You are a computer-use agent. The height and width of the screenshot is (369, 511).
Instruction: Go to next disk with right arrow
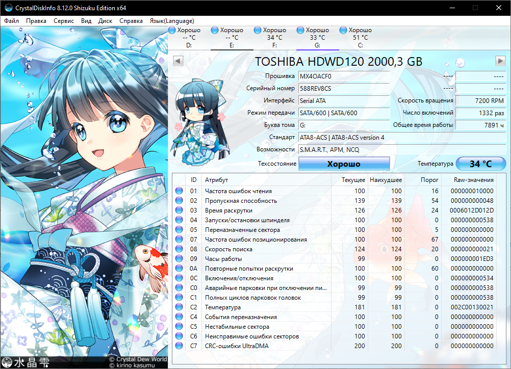click(500, 61)
